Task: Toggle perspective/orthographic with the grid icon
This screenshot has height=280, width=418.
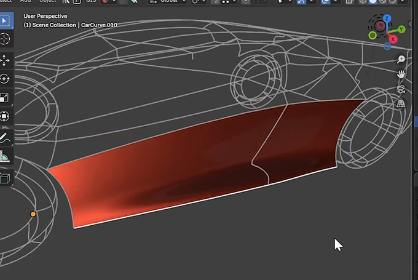Action: 401,104
